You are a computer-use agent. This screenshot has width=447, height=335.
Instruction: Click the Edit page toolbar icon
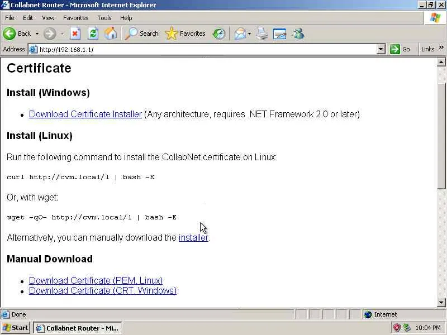(280, 33)
